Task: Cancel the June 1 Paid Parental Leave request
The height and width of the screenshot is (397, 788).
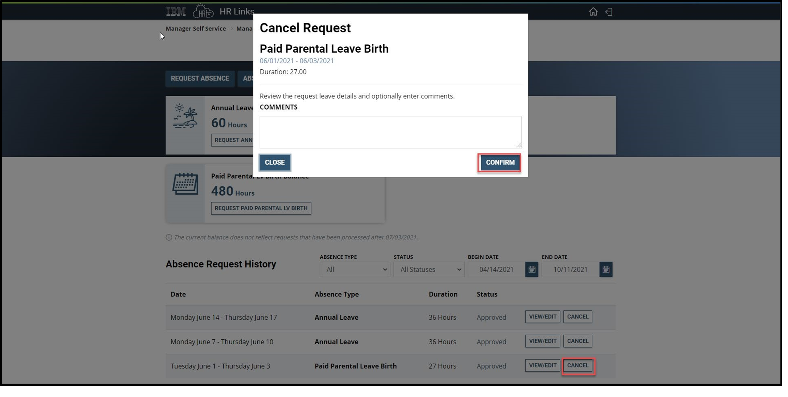Action: (x=578, y=366)
